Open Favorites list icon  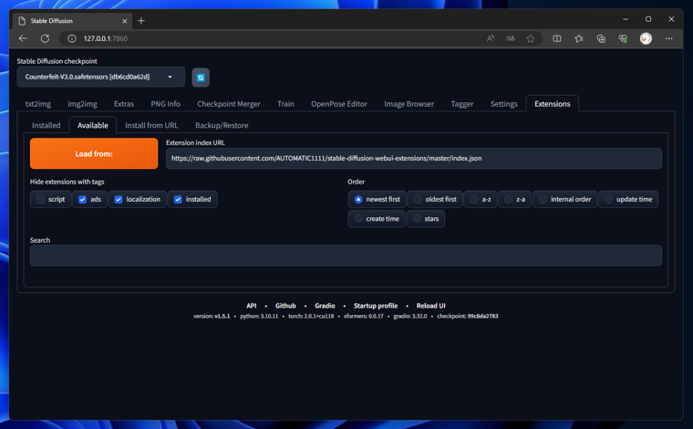(579, 38)
